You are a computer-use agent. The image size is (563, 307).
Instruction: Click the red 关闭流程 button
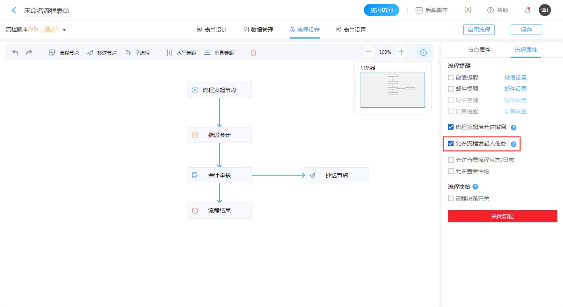coord(502,216)
